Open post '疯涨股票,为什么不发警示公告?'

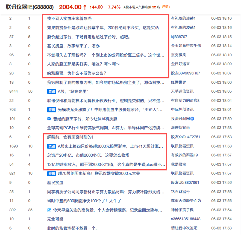tap(77, 73)
